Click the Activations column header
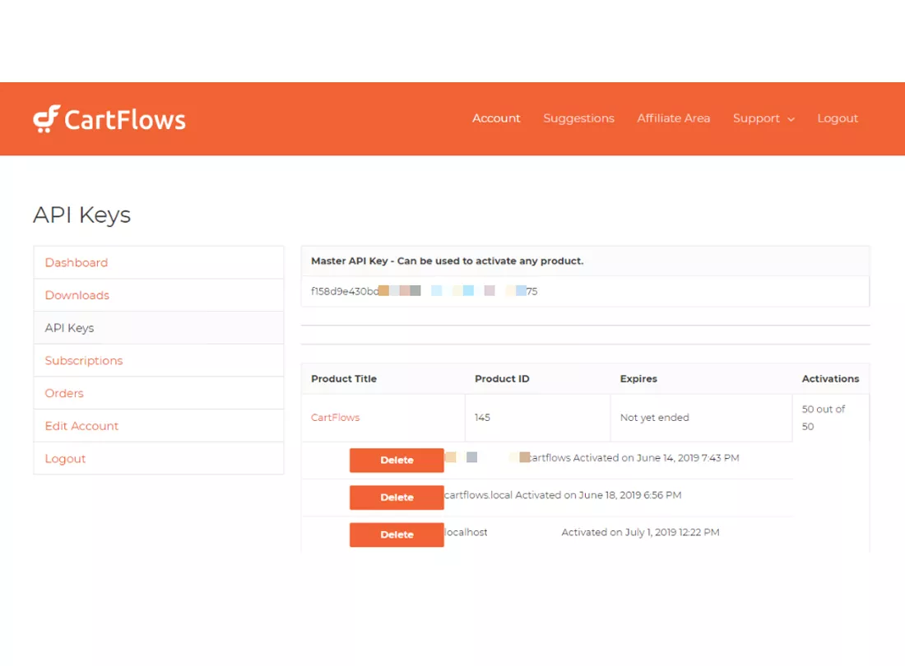 point(830,379)
